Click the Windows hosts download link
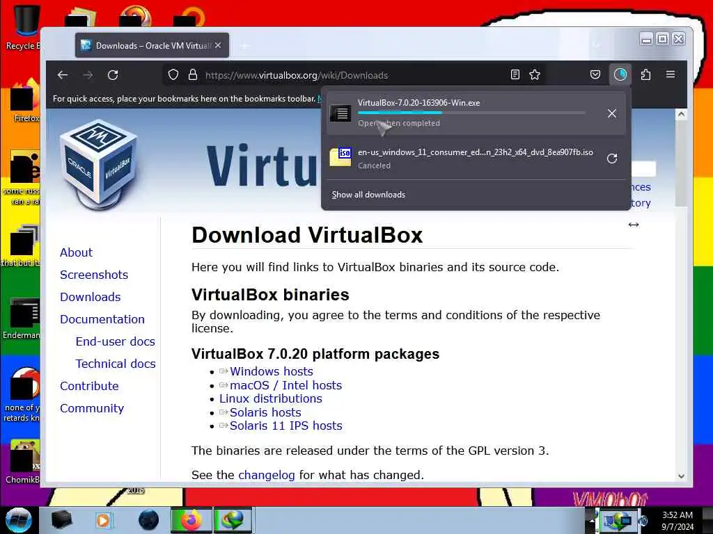This screenshot has height=534, width=713. (272, 371)
